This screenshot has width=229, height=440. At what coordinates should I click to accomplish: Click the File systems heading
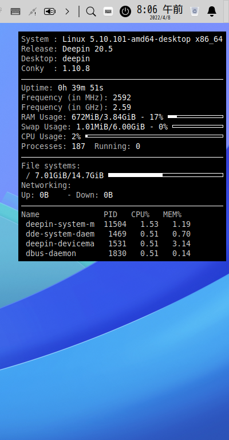point(51,166)
